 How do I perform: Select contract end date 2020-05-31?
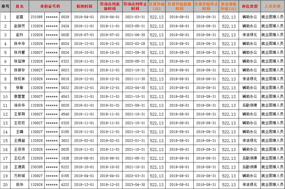(135, 61)
